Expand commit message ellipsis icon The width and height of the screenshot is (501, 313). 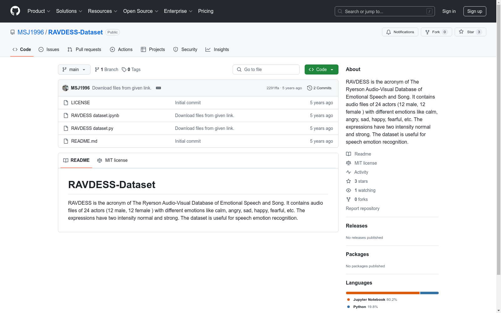158,88
